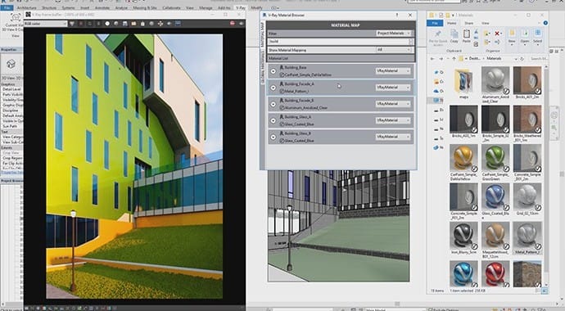Open the View tab in File Explorer

point(486,23)
